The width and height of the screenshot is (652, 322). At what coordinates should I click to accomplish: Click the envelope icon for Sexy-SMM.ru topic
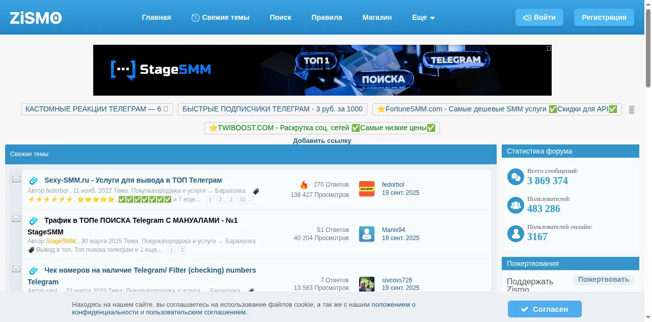click(x=16, y=179)
